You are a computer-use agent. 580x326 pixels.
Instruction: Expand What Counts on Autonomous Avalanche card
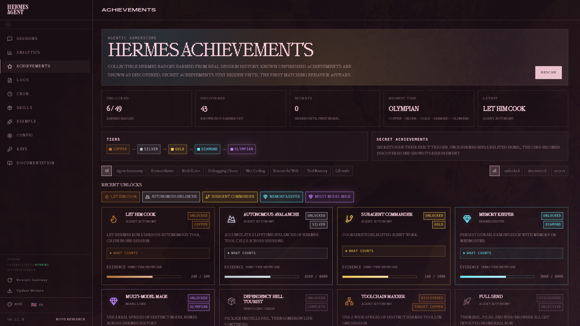coord(276,253)
